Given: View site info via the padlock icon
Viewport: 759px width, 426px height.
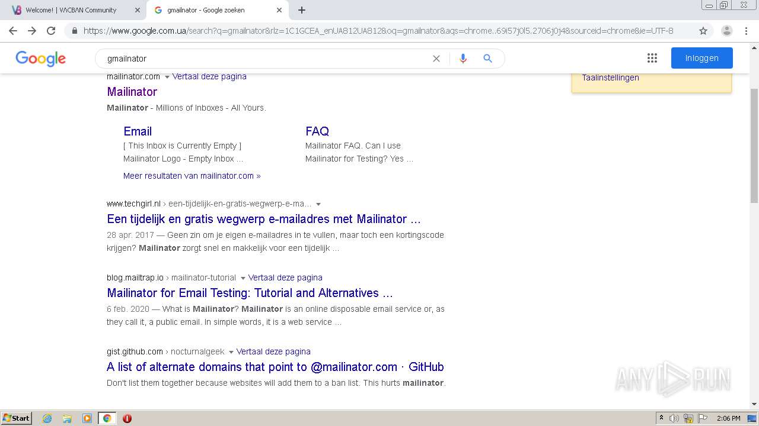Looking at the screenshot, I should 75,31.
